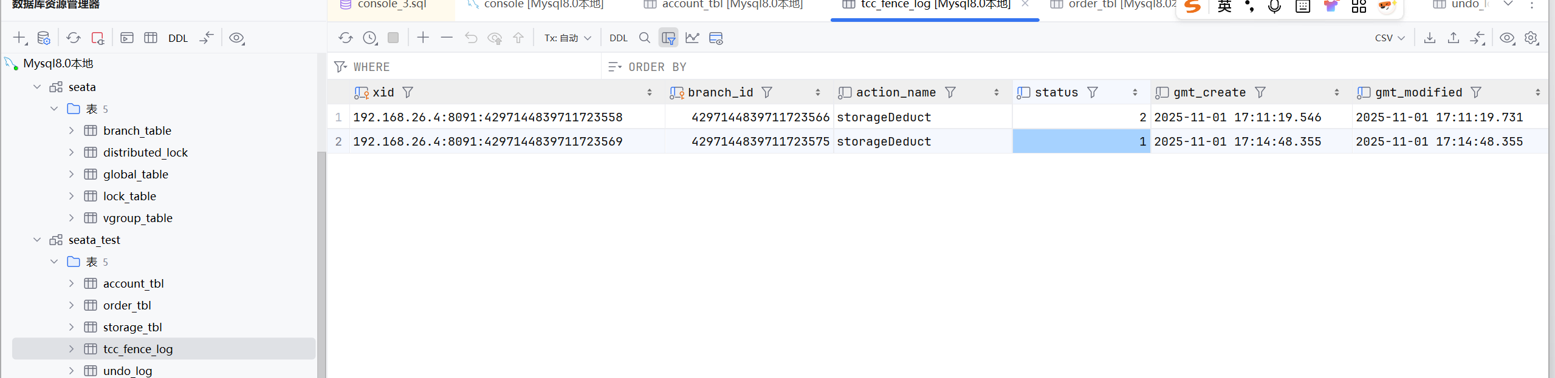Click the Preview Pending Changes icon
This screenshot has width=1555, height=378.
point(495,38)
